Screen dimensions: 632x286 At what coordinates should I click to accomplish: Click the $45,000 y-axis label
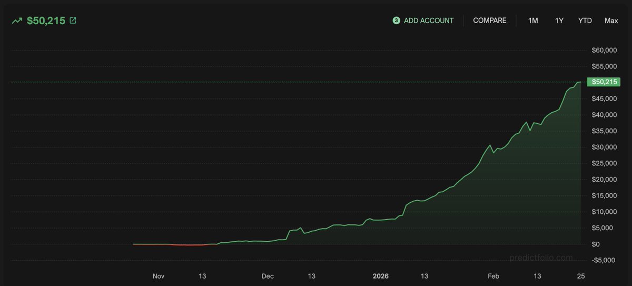click(604, 98)
